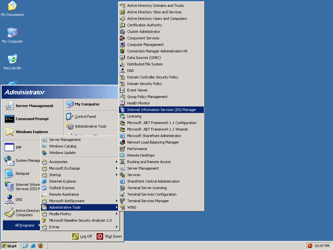Viewport: 333px width, 250px height.
Task: Open the Recycle Bin desktop icon
Action: click(x=12, y=60)
